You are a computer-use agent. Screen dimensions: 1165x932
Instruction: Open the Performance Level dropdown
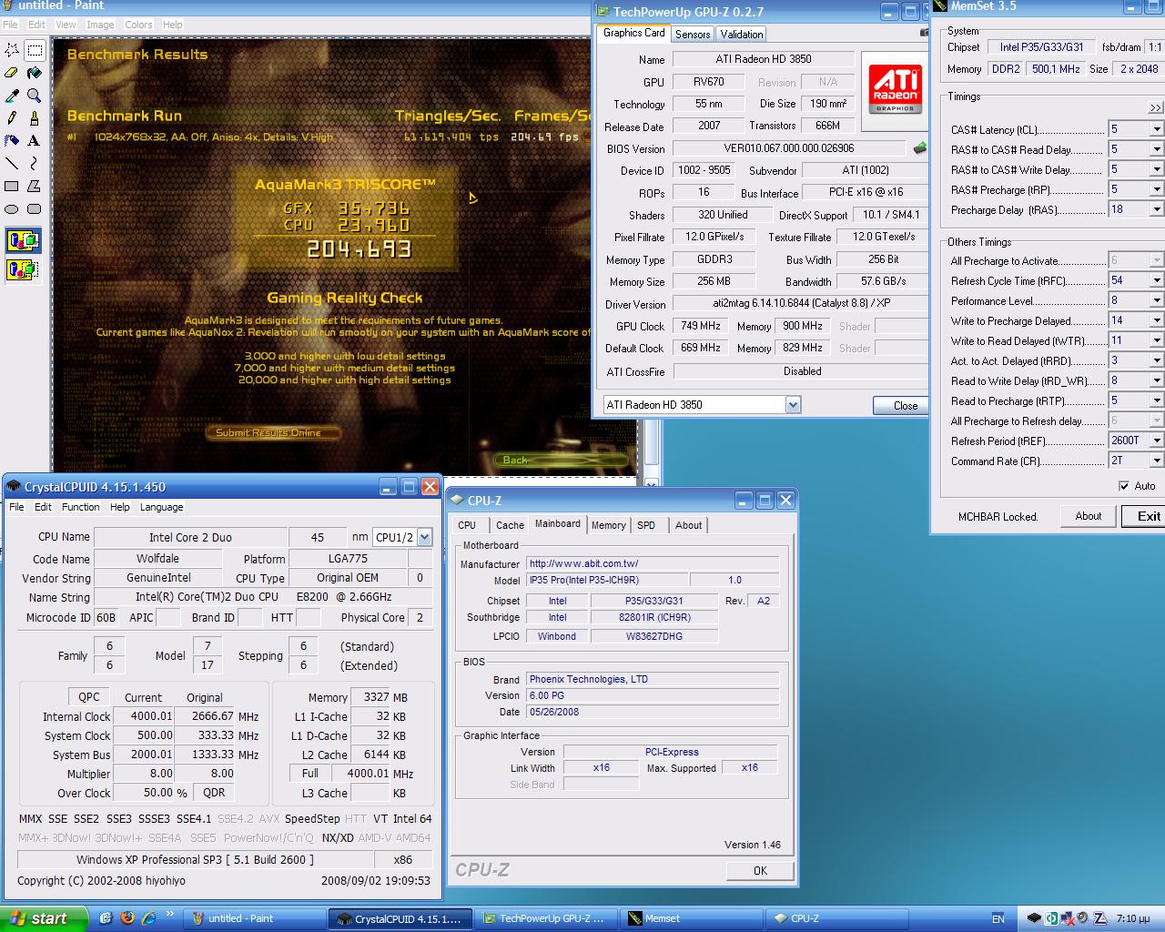(x=1157, y=300)
